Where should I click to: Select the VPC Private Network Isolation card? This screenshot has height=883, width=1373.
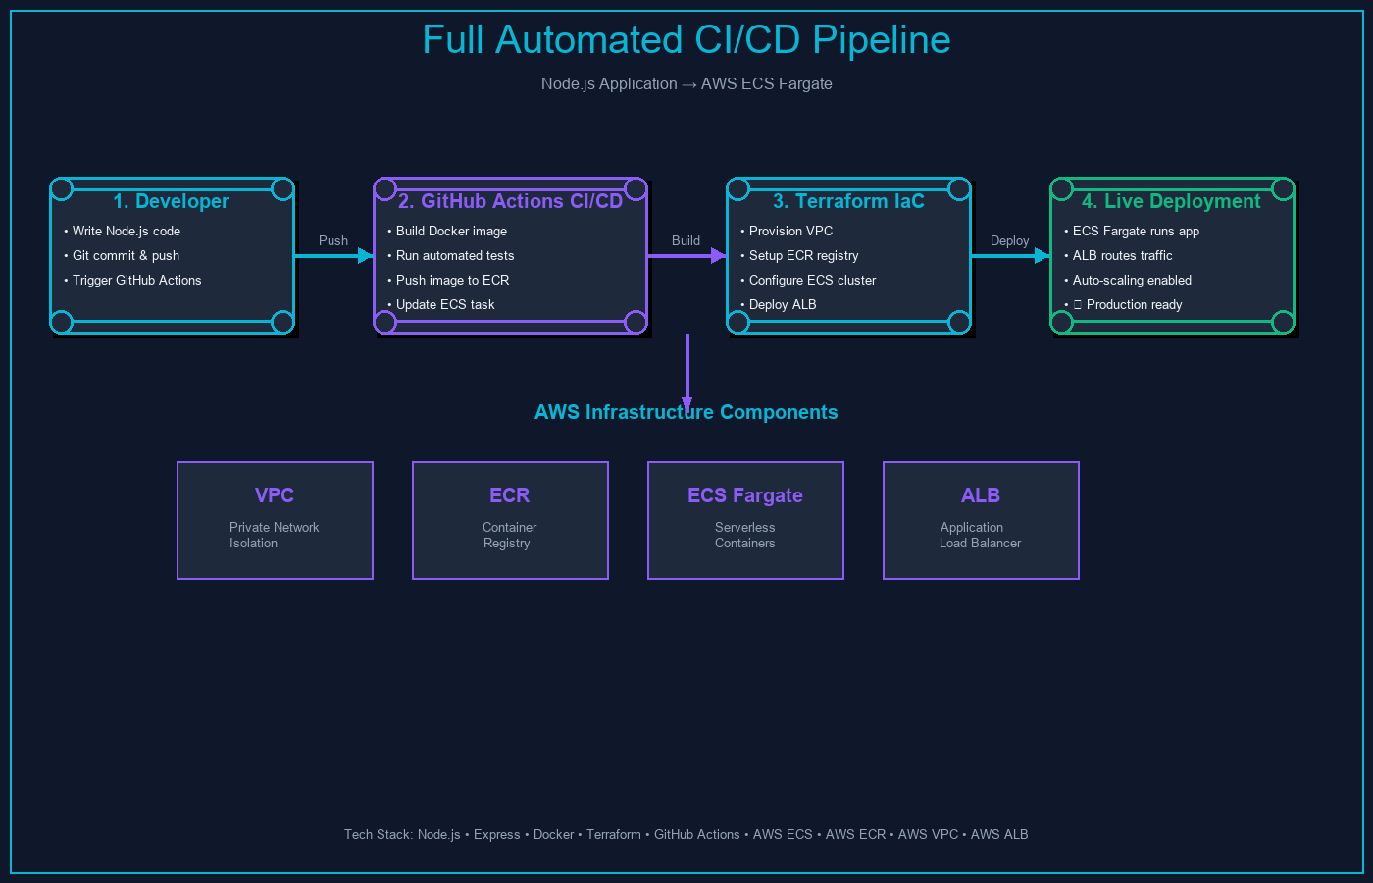(x=275, y=520)
